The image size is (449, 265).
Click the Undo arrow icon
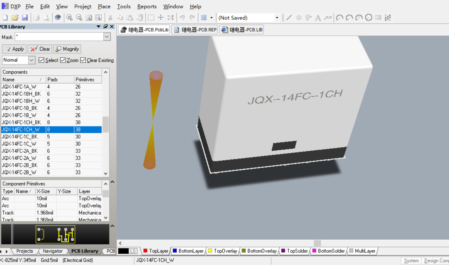pyautogui.click(x=182, y=18)
